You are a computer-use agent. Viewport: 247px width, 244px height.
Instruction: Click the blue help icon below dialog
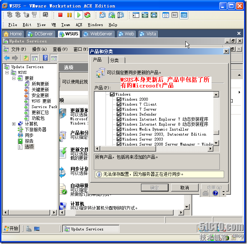215,193
